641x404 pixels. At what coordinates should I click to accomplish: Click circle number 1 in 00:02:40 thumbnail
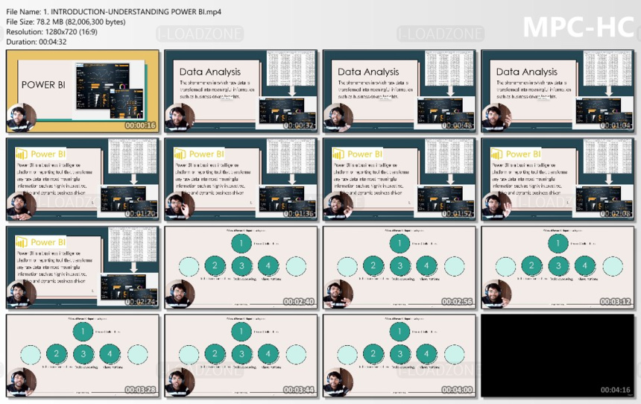(x=241, y=244)
